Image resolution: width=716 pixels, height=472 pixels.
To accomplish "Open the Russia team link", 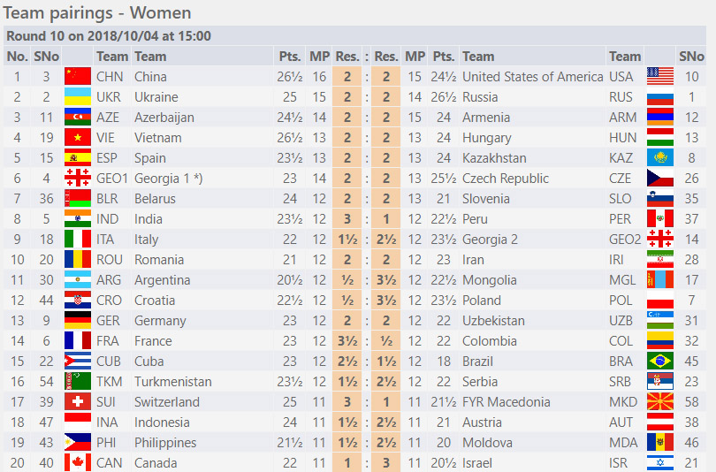I will pyautogui.click(x=480, y=97).
